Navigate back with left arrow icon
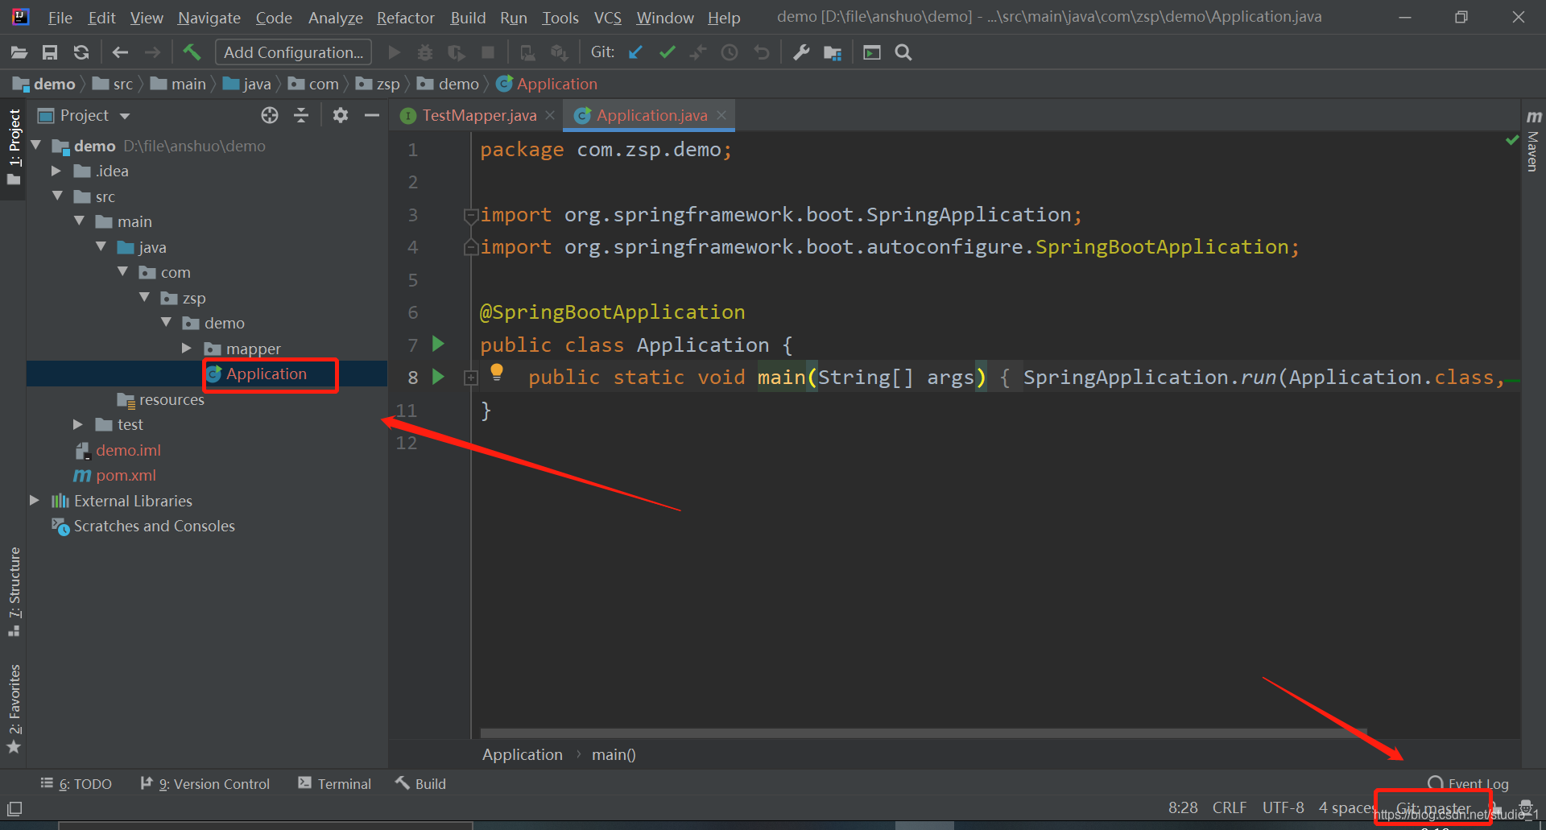1546x830 pixels. pos(120,53)
